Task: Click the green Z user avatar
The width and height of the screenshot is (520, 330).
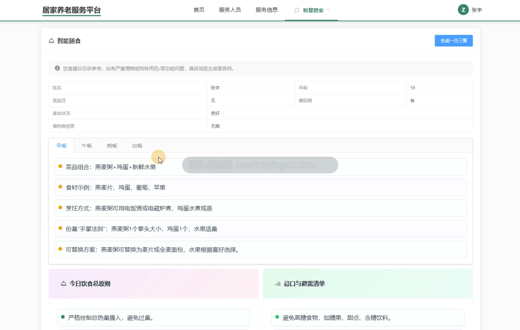Action: 463,10
